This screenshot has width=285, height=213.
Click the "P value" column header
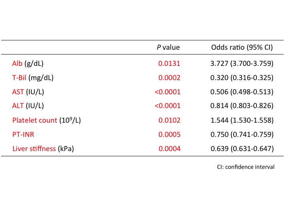point(168,47)
